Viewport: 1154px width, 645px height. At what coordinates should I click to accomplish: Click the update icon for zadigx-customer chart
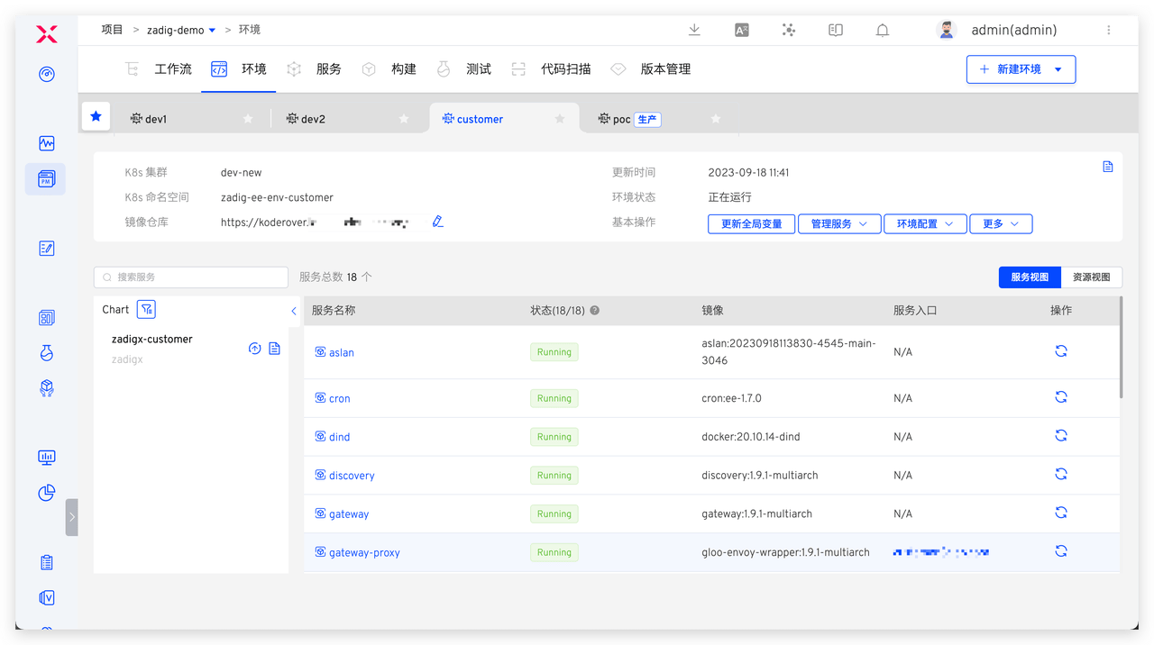254,349
